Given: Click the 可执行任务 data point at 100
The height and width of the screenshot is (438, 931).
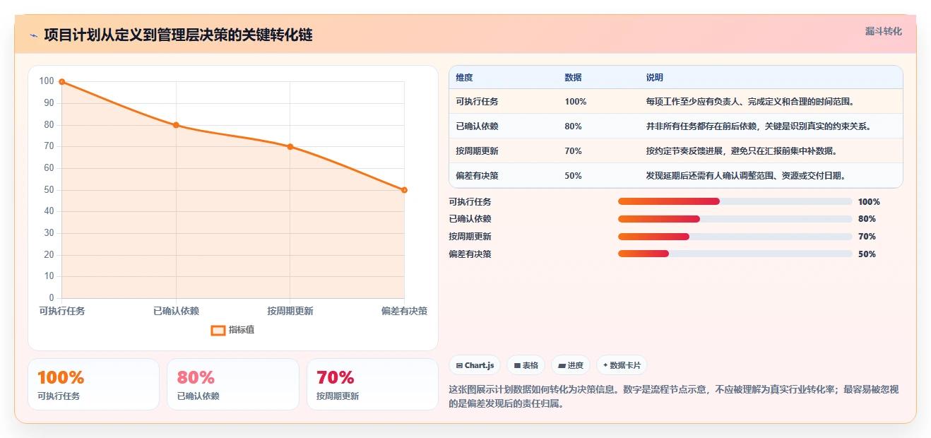Looking at the screenshot, I should [62, 82].
